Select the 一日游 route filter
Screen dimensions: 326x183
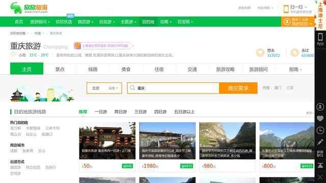pos(100,112)
